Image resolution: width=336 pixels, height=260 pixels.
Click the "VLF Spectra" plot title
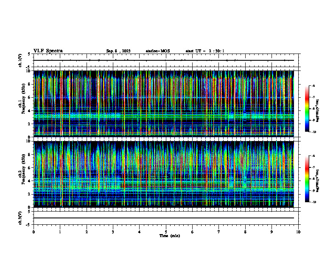click(48, 51)
